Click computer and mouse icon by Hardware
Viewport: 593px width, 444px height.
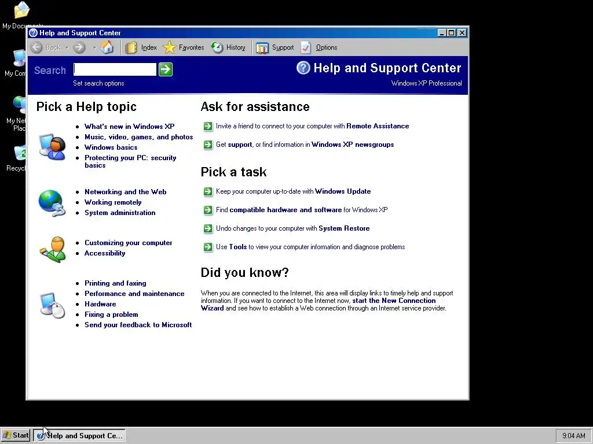click(53, 305)
